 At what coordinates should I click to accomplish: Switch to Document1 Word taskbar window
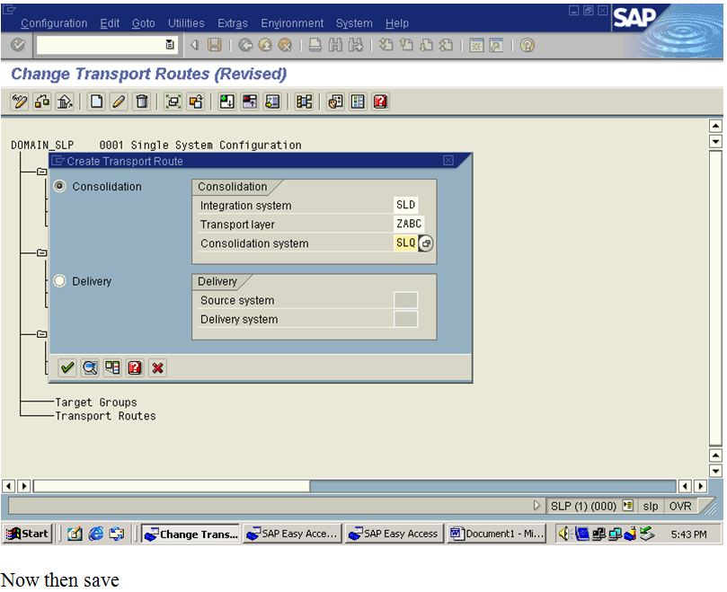coord(496,534)
